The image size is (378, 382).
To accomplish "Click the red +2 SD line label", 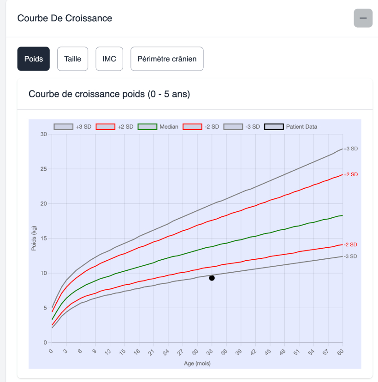I will coord(350,174).
